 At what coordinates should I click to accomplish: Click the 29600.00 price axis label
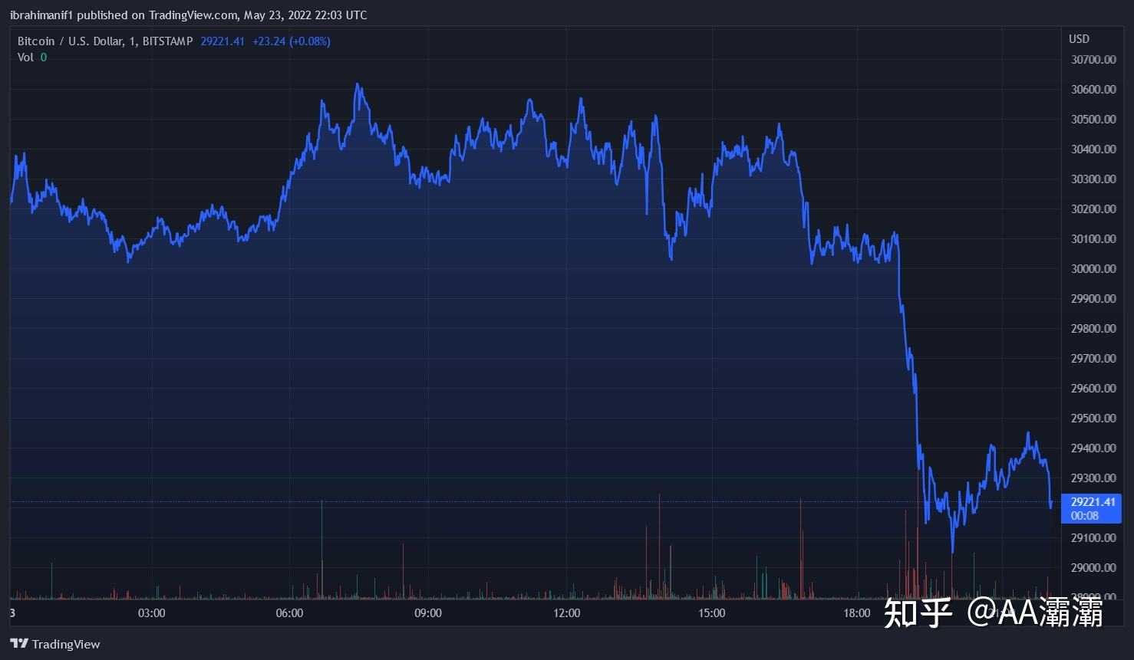(1093, 389)
